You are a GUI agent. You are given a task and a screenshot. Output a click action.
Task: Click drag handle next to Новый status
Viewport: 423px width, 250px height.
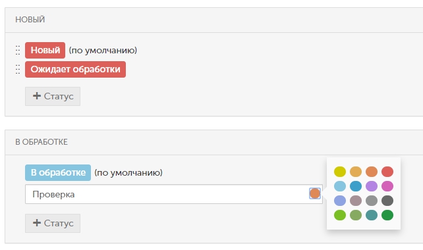coord(18,50)
